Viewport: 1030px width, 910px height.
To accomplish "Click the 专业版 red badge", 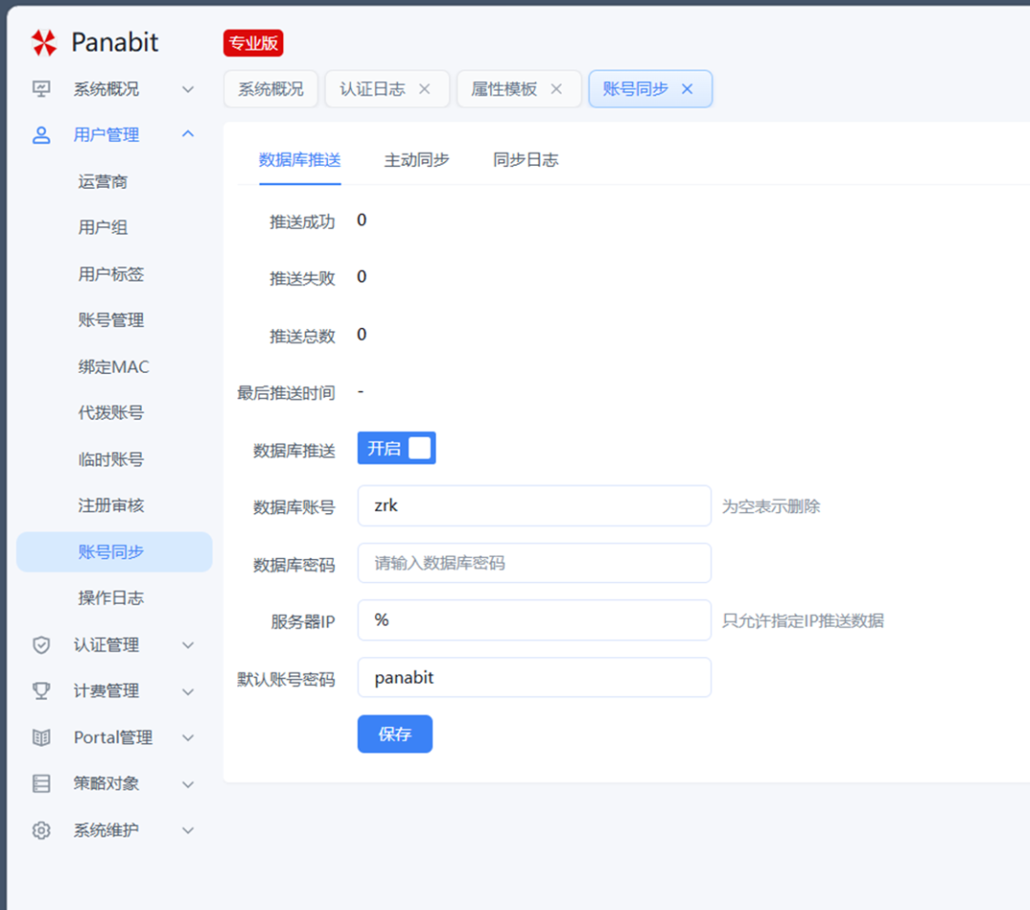I will click(x=253, y=43).
